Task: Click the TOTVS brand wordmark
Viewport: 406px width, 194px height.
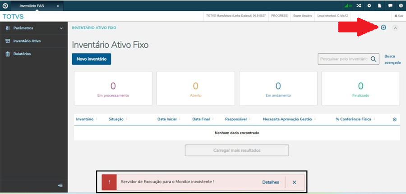Action: pyautogui.click(x=13, y=17)
